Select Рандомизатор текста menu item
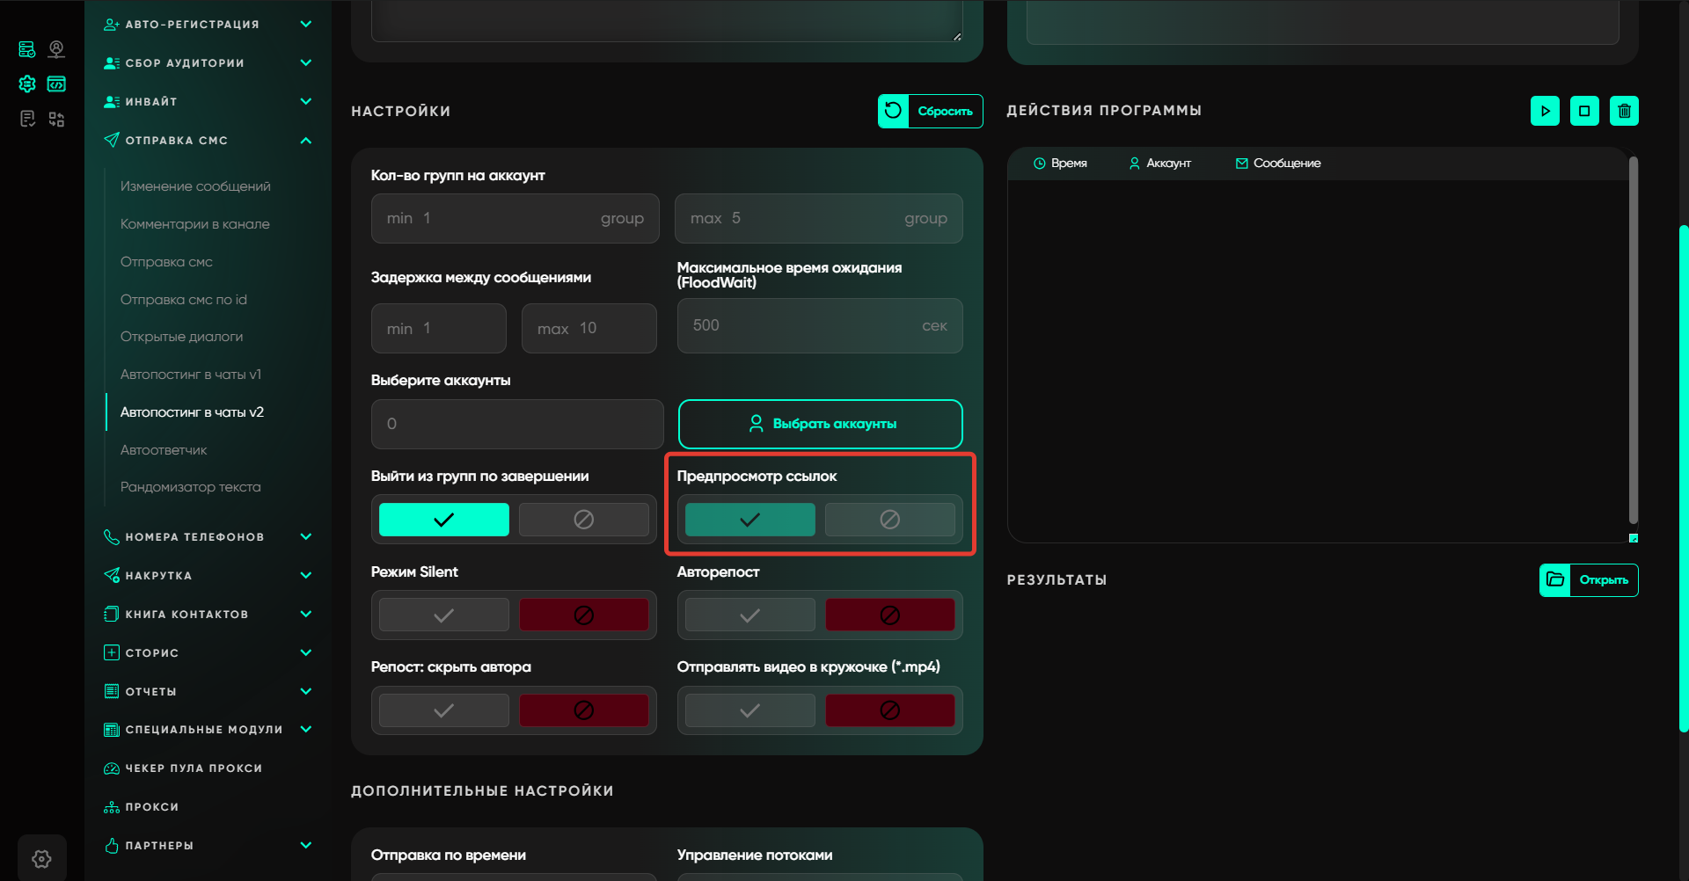The image size is (1689, 881). point(190,487)
